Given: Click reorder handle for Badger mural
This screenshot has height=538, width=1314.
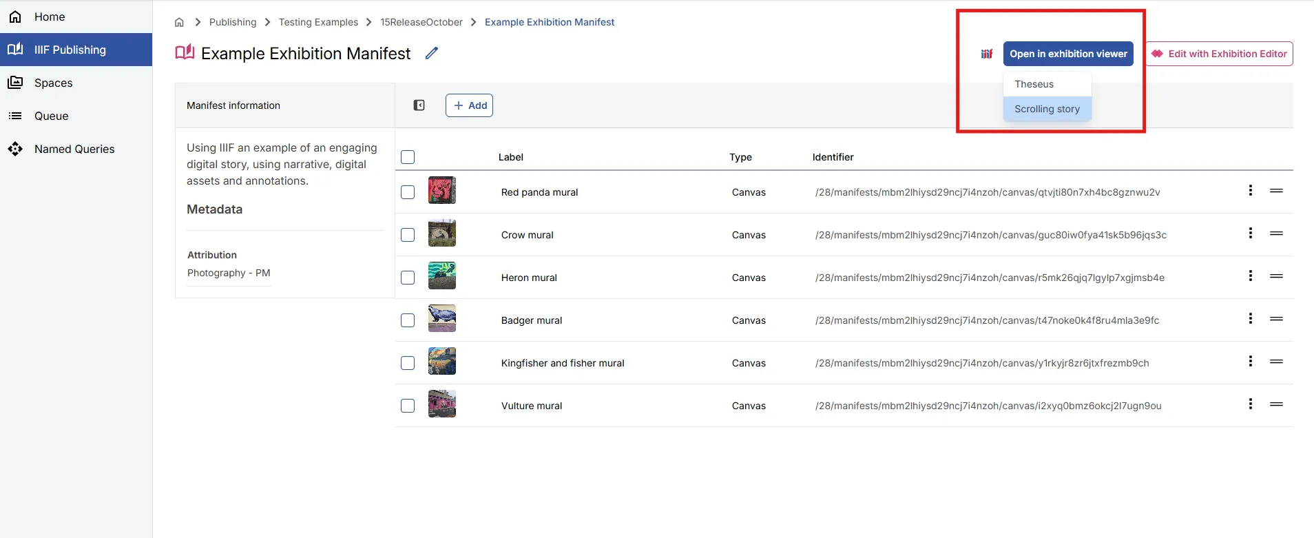Looking at the screenshot, I should (x=1276, y=319).
